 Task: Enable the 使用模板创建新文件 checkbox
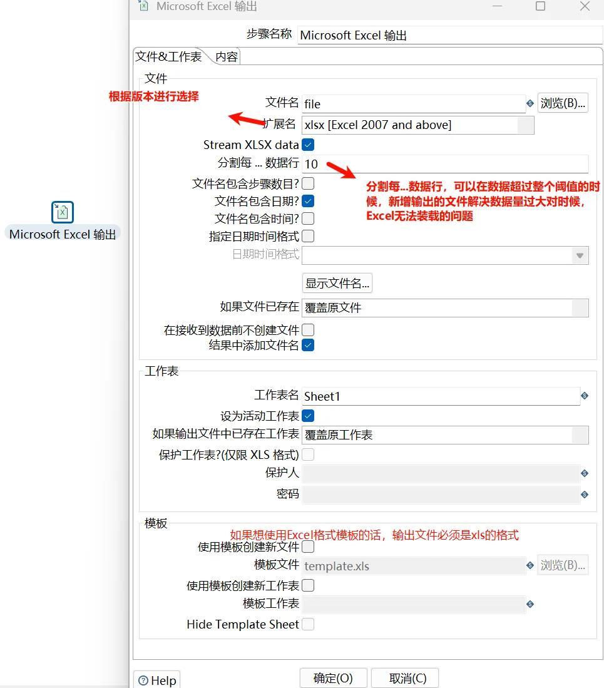click(308, 547)
